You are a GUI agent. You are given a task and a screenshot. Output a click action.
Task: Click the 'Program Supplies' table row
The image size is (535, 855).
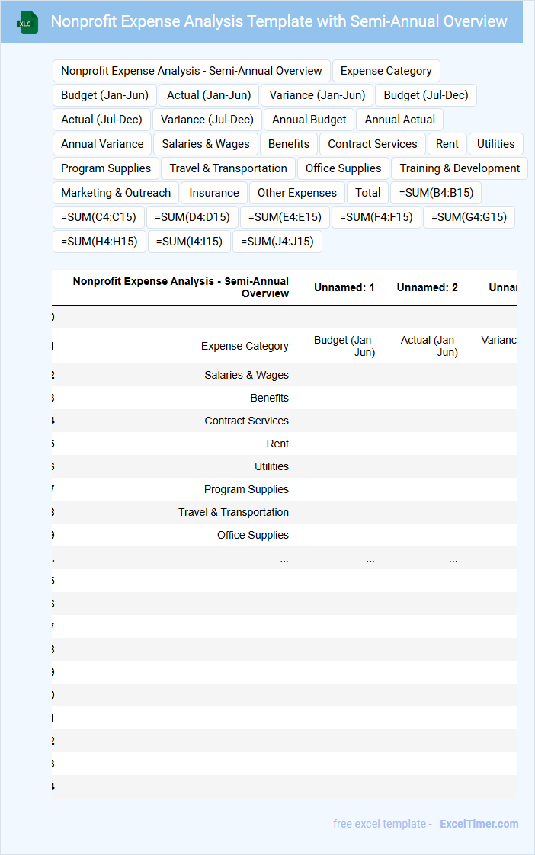tap(284, 490)
